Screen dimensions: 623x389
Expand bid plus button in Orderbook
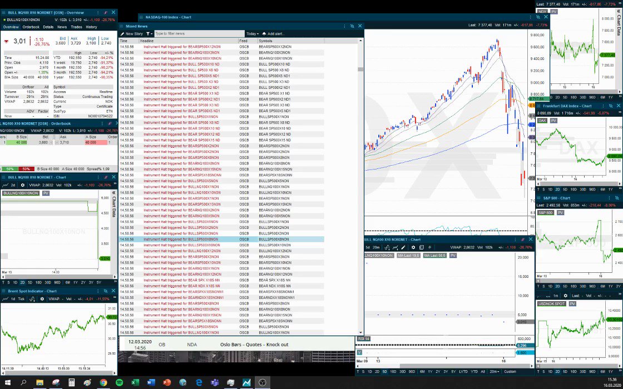[51, 142]
